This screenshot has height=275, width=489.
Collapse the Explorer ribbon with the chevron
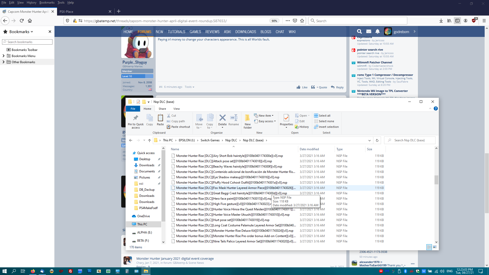(x=430, y=108)
